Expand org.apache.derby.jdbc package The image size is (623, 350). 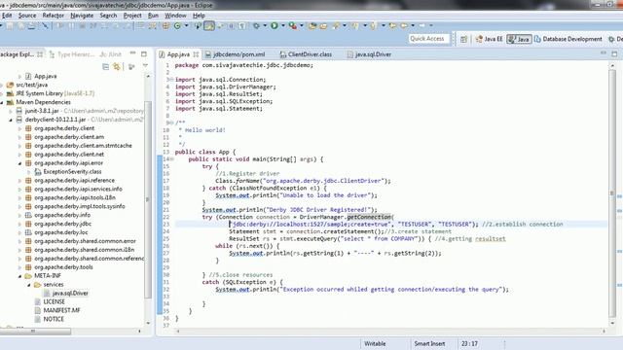pyautogui.click(x=19, y=224)
